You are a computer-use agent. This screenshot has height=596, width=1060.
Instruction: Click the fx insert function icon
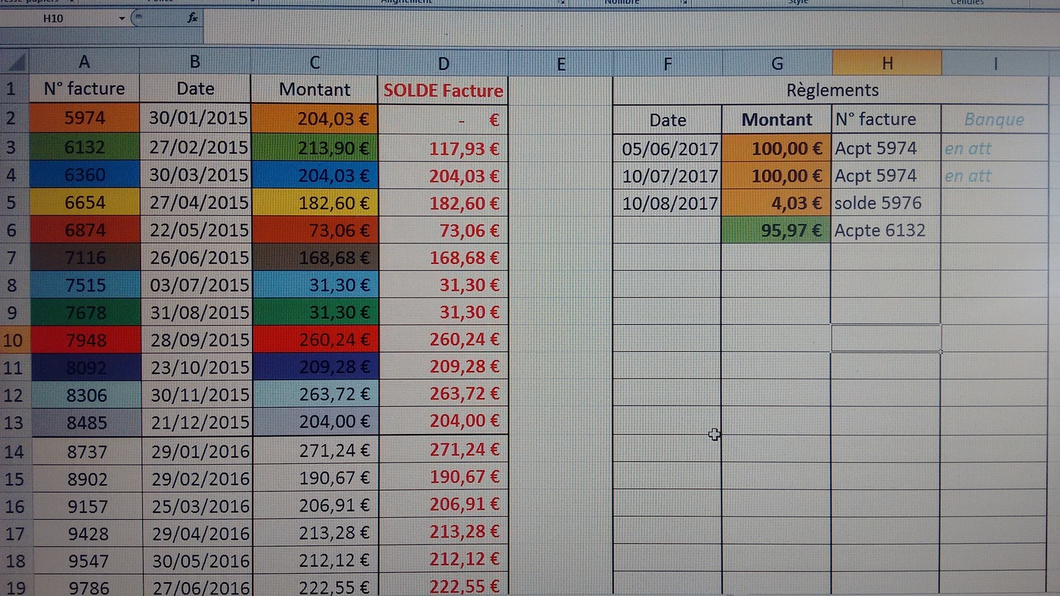[x=192, y=18]
